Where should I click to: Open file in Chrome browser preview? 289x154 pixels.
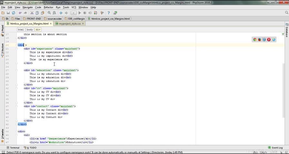coord(254,39)
